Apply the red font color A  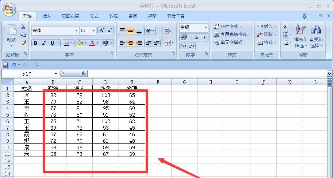pyautogui.click(x=92, y=43)
